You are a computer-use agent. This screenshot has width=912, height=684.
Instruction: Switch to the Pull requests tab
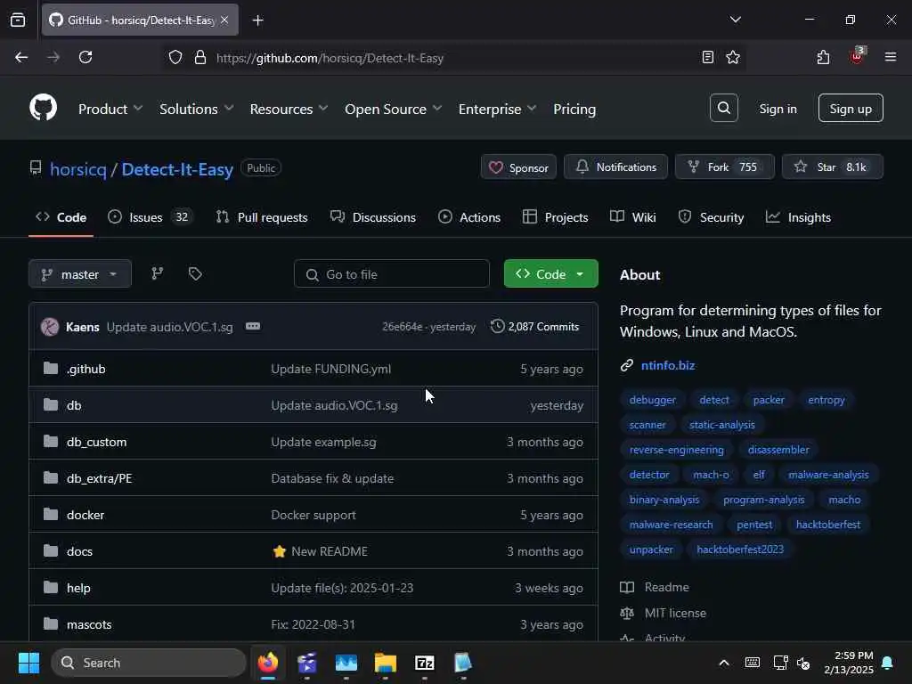[x=262, y=217]
